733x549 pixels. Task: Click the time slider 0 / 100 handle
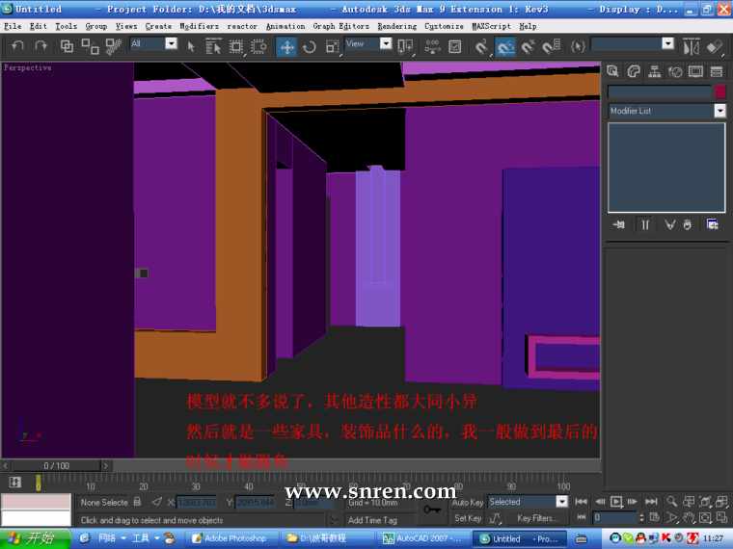pyautogui.click(x=57, y=465)
